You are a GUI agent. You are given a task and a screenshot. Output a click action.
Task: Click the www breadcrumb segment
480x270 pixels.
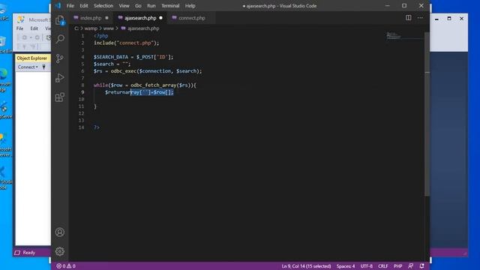(108, 28)
